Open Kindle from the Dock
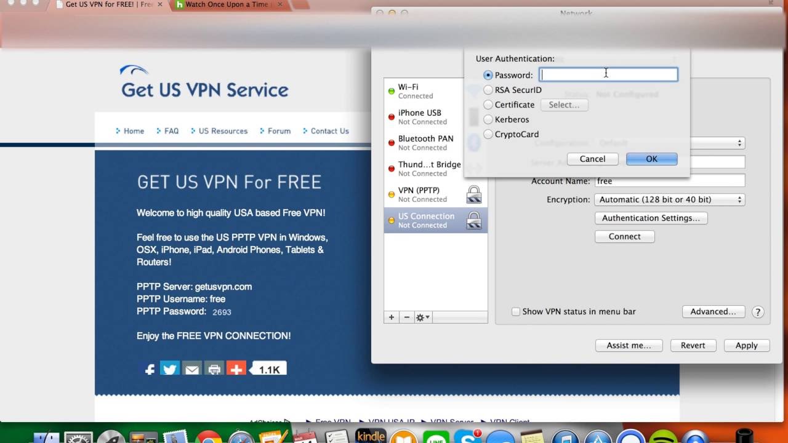This screenshot has height=443, width=788. [x=371, y=437]
